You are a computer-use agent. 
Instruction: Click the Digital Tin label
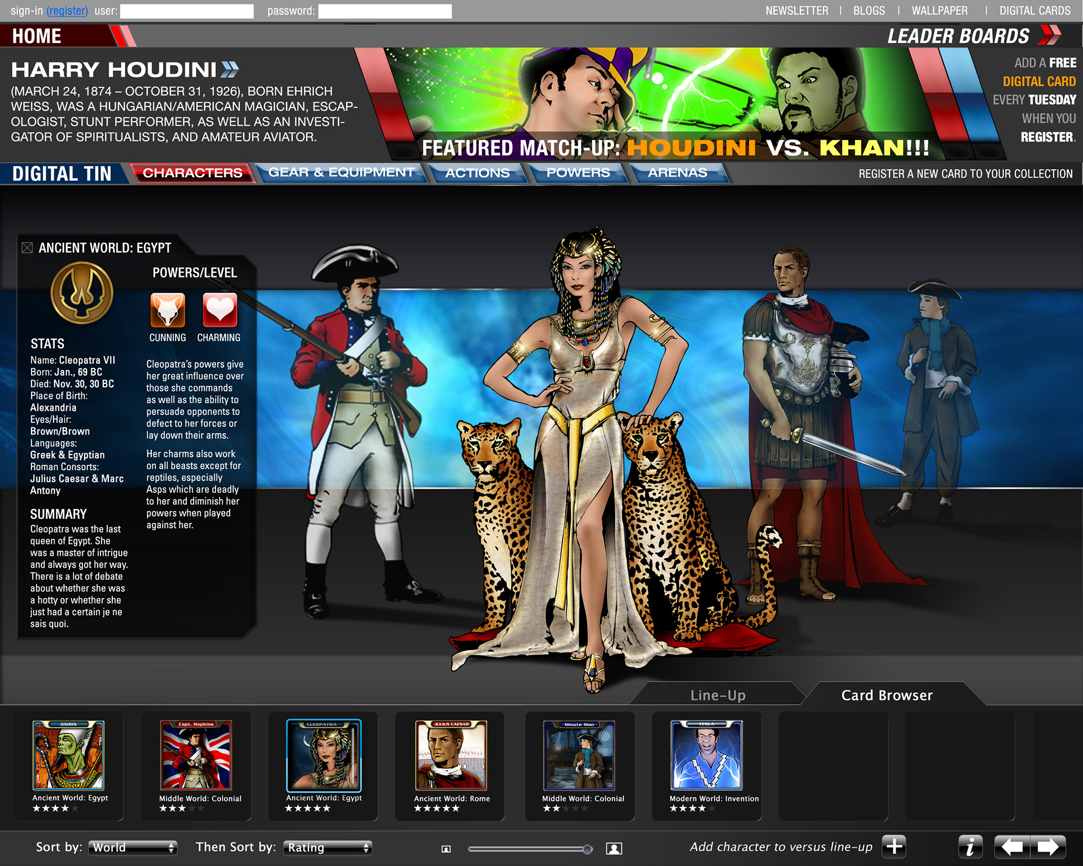tap(62, 174)
